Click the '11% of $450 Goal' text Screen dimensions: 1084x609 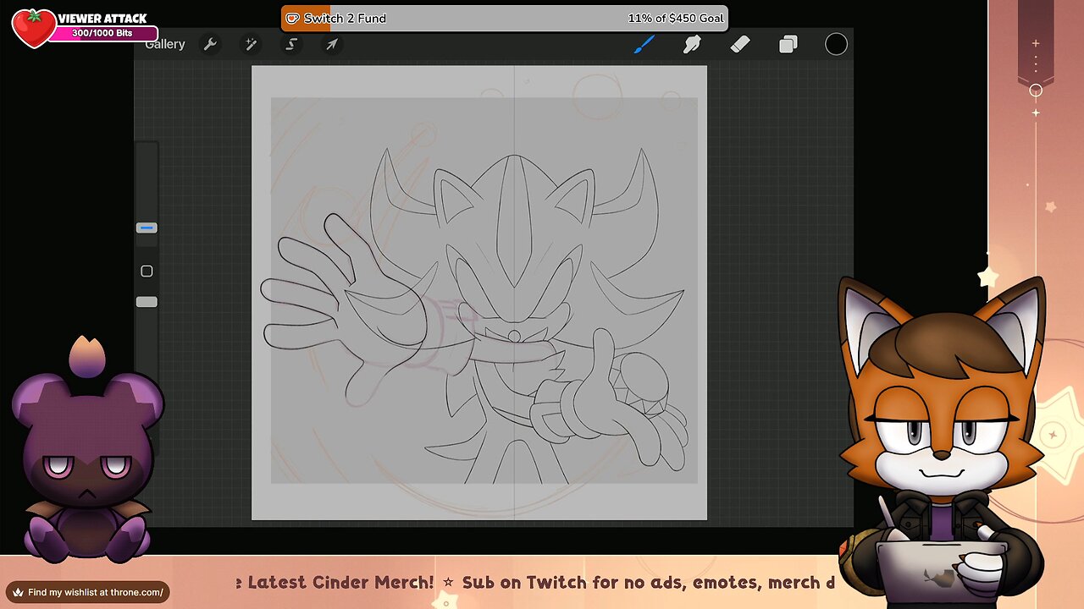[676, 18]
